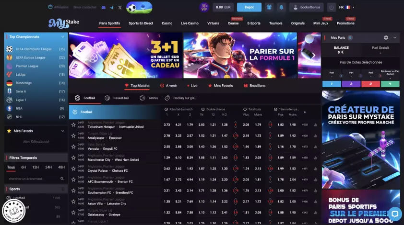Select the Tennis sport tab

[x=149, y=98]
